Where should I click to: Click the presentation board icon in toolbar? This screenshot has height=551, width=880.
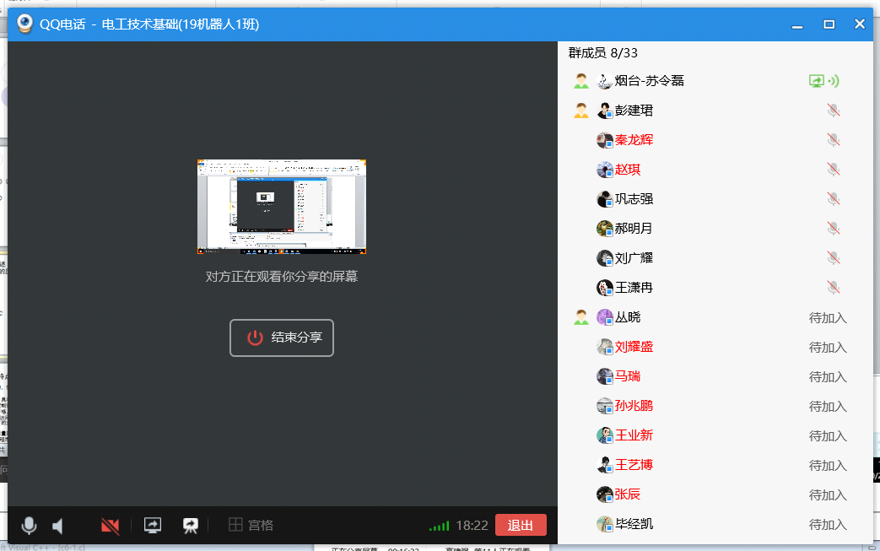pos(191,525)
